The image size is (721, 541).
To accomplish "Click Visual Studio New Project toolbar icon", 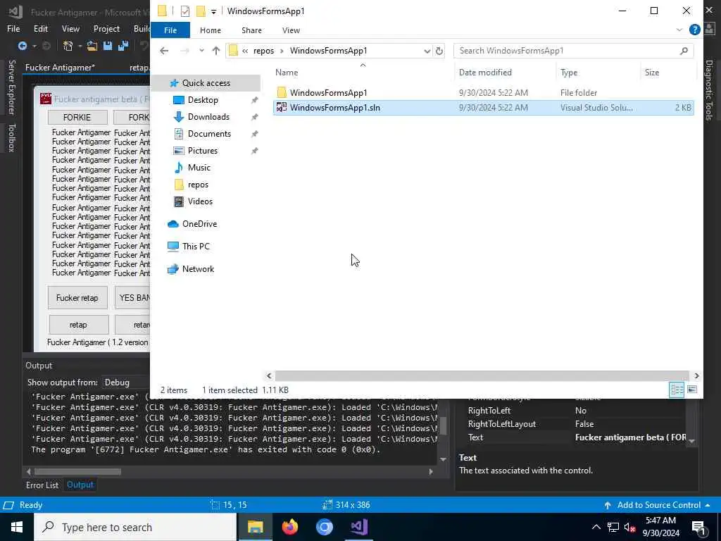I will tap(68, 46).
